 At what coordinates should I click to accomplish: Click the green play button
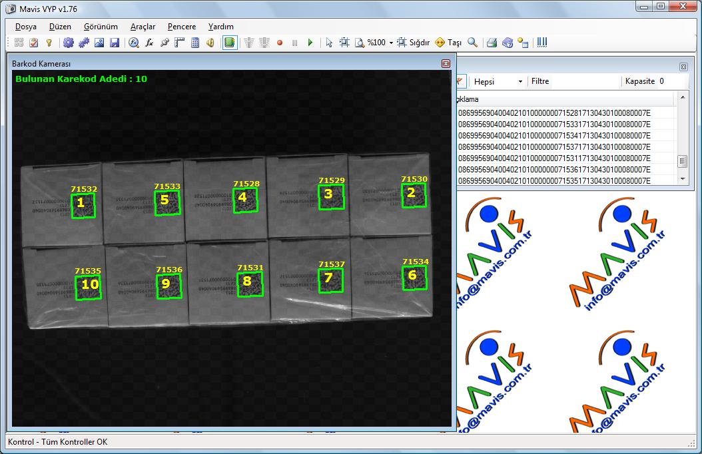click(310, 43)
